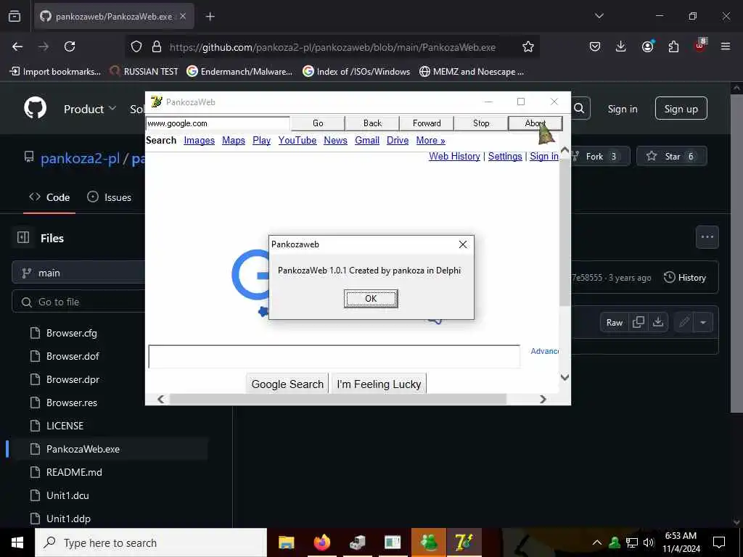
Task: Click the tracking protection shield icon
Action: 136,46
